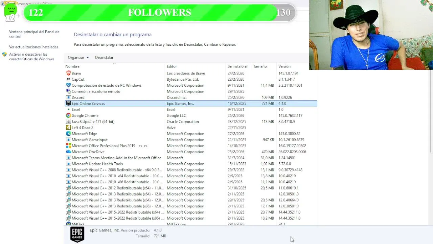Image resolution: width=433 pixels, height=244 pixels.
Task: Click the Microsoft Teams Meeting Add-in icon
Action: [x=68, y=158]
